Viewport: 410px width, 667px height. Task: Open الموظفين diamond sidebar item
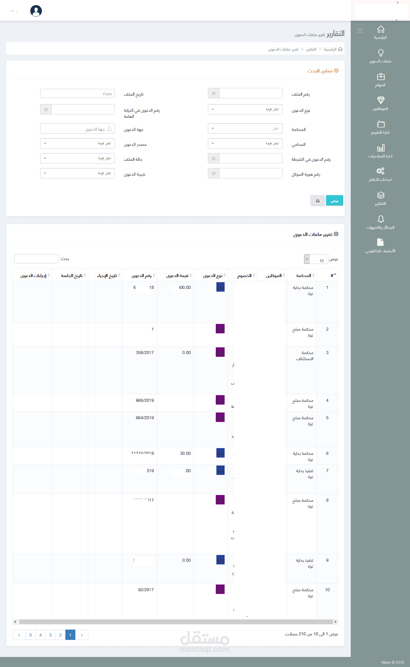pyautogui.click(x=381, y=104)
